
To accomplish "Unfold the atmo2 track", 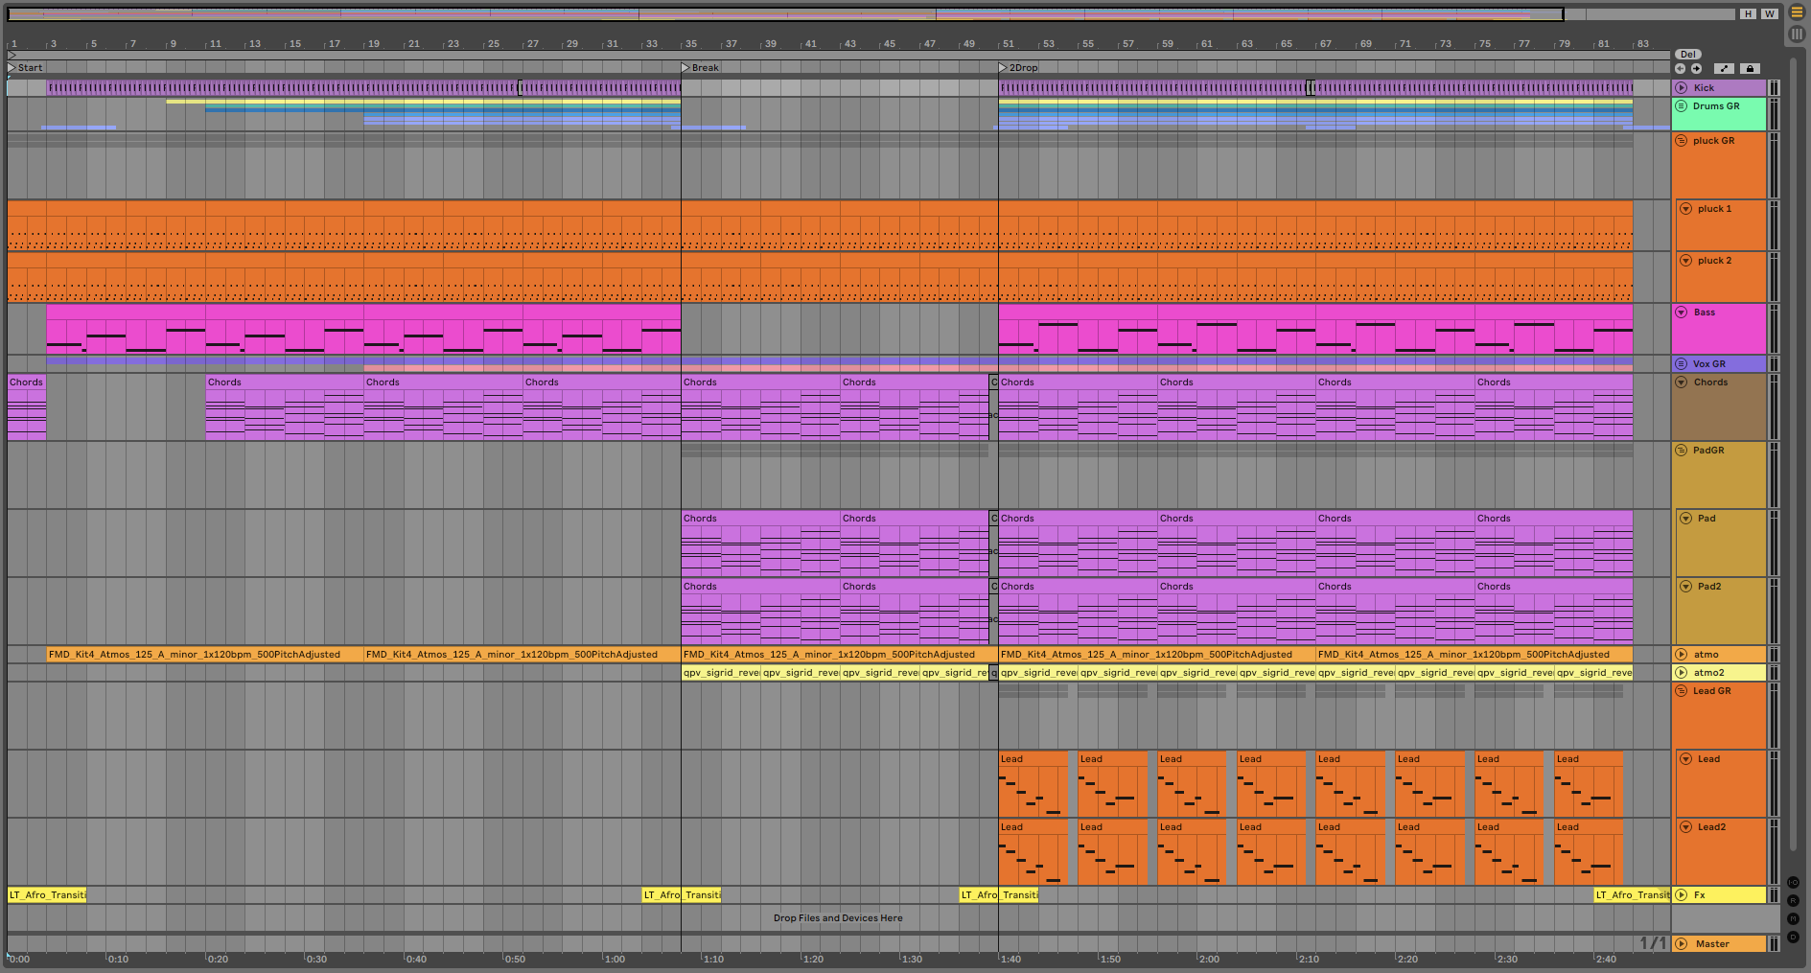I will click(x=1682, y=672).
